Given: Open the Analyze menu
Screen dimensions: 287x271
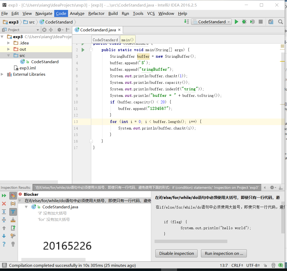Looking at the screenshot, I should coord(77,13).
